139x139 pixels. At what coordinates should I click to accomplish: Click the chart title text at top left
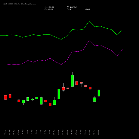pyautogui.click(x=20, y=4)
